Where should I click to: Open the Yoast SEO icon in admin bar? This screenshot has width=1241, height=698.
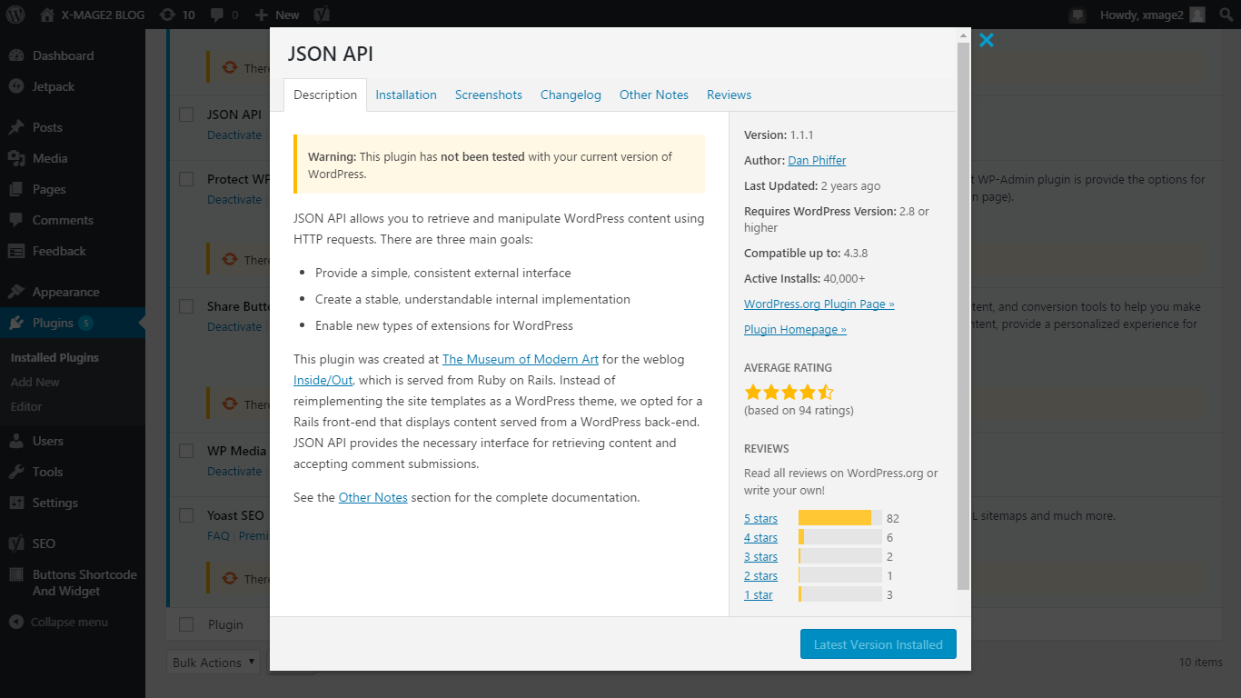pos(321,15)
